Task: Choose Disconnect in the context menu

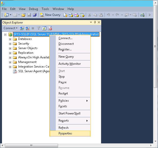Action: point(70,44)
